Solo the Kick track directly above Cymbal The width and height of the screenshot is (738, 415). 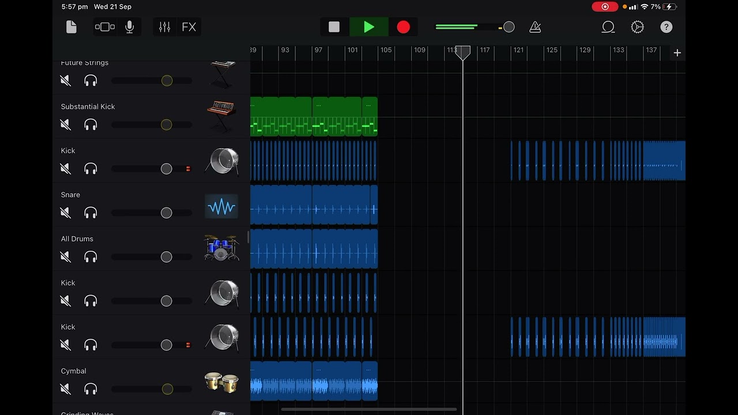coord(91,345)
